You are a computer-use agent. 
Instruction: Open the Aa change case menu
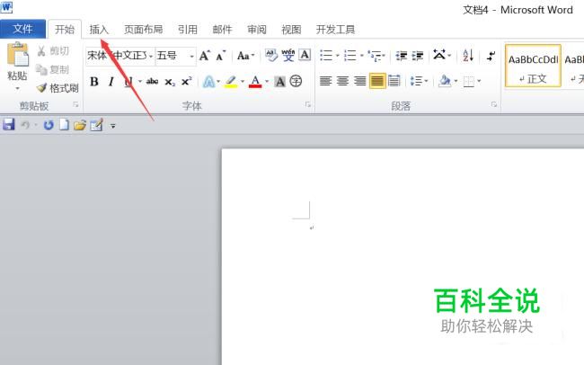[x=245, y=56]
